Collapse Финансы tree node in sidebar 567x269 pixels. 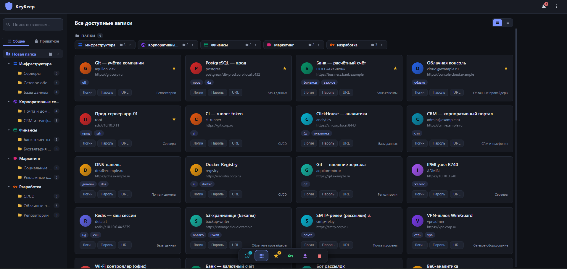(9, 130)
